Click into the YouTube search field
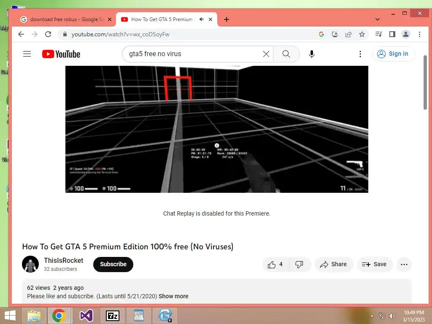The image size is (432, 324). point(194,54)
